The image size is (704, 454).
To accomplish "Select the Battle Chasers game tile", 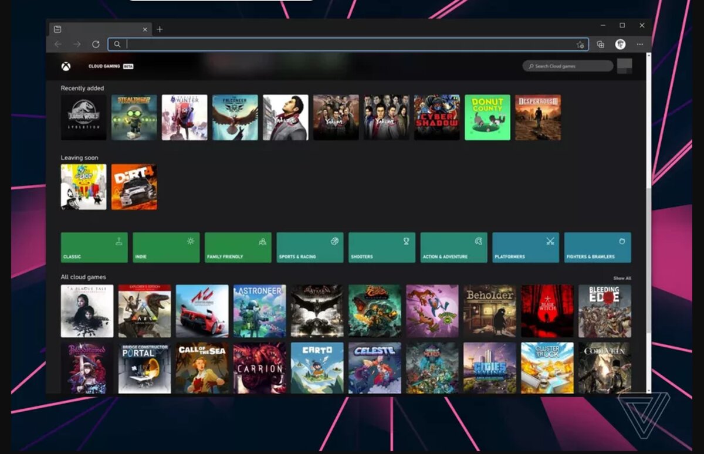I will (375, 311).
